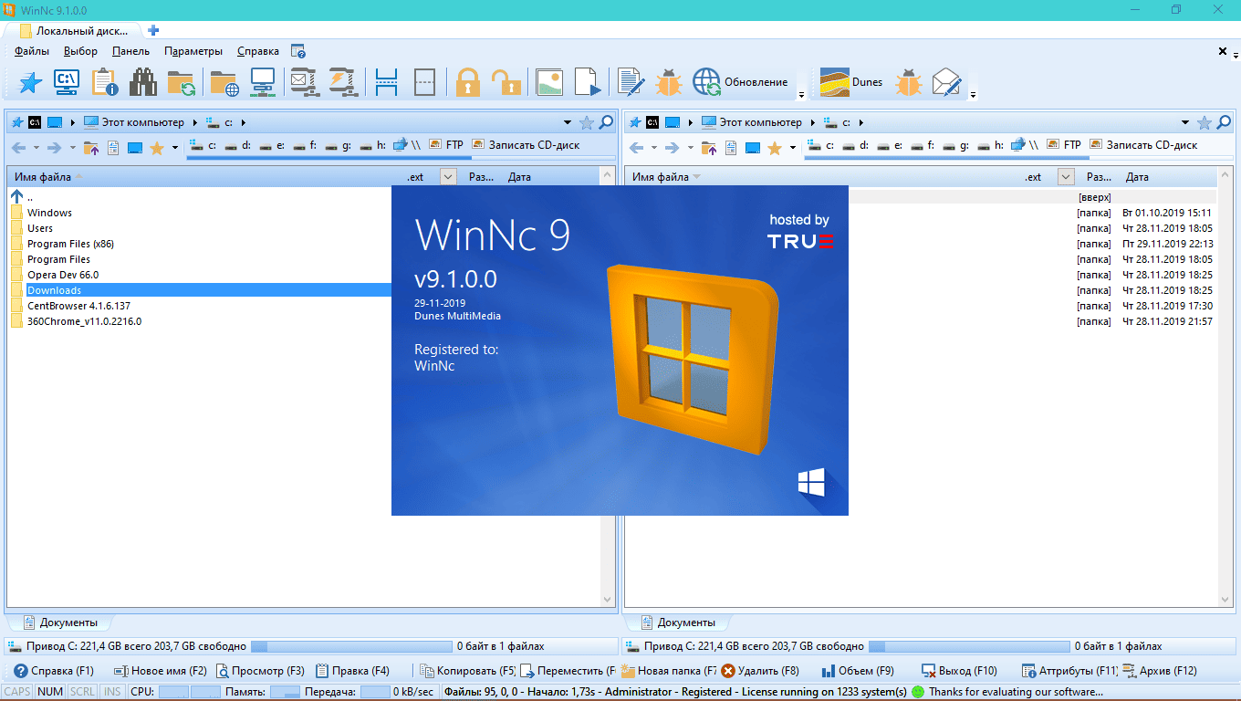Select the Локальный диск tab
The height and width of the screenshot is (701, 1241).
pos(74,30)
